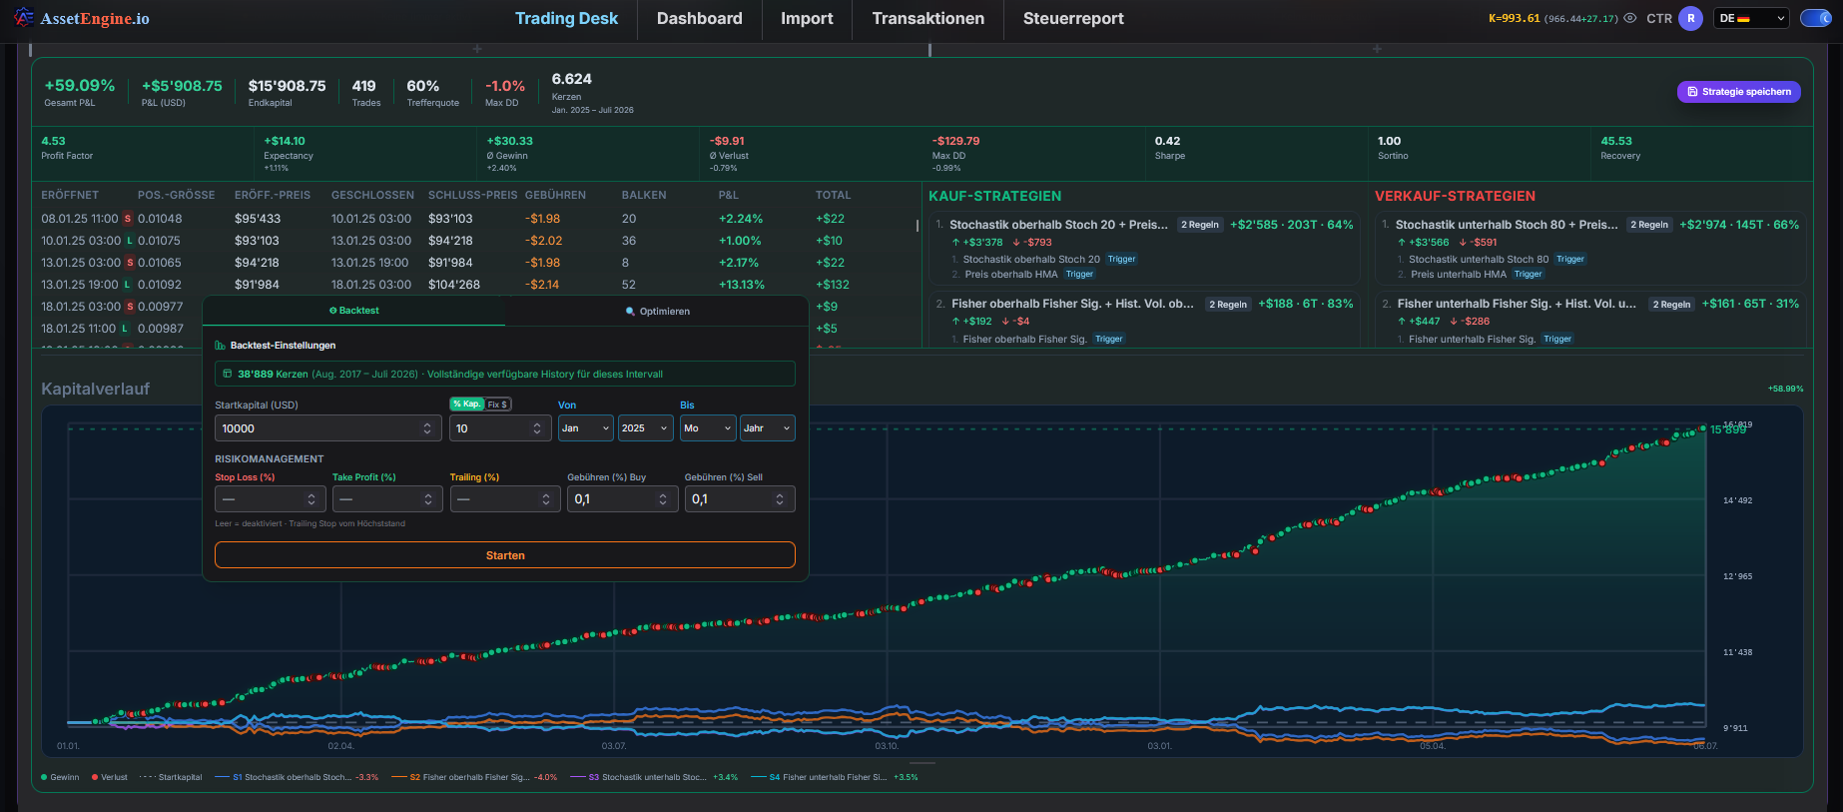Viewport: 1843px width, 812px height.
Task: Open the Bis month dropdown (Mo)
Action: (708, 428)
